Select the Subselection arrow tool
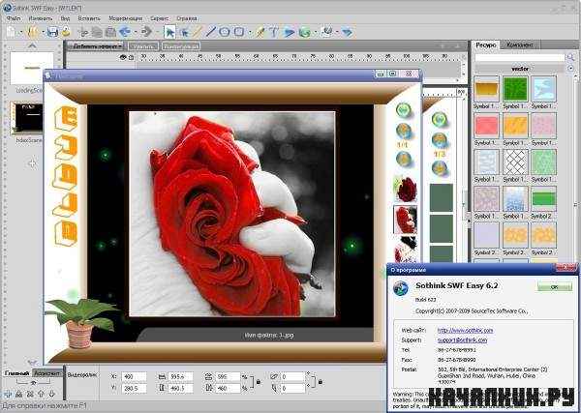This screenshot has width=581, height=413. 183,32
